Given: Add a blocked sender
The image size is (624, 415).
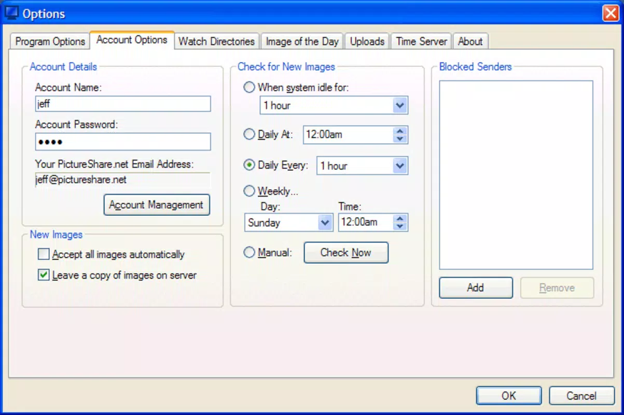Looking at the screenshot, I should [x=476, y=288].
